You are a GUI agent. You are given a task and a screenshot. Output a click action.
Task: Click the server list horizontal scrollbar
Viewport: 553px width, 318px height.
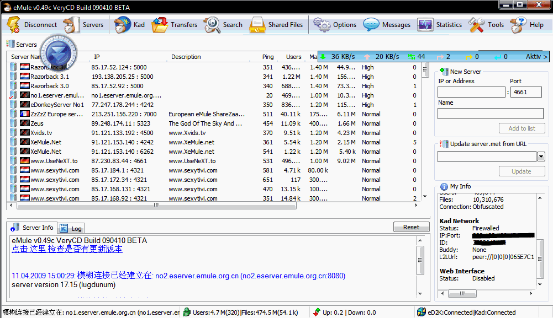156,206
